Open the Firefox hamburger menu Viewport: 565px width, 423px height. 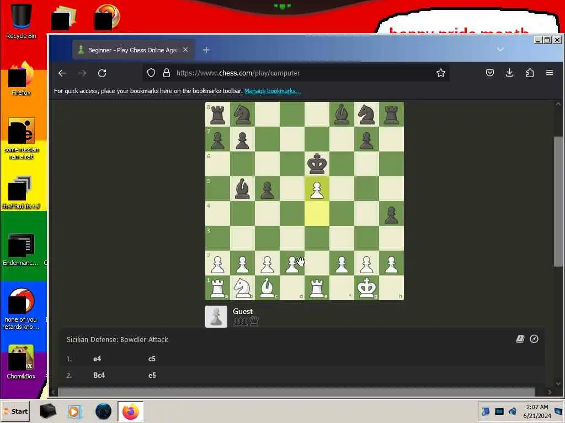tap(550, 73)
